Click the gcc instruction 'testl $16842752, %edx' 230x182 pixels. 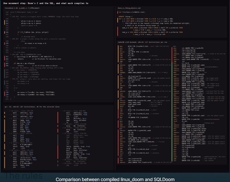pos(77,115)
